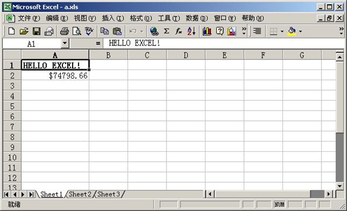Click the Excel document icon in menu bar
The width and height of the screenshot is (347, 211).
(10, 18)
